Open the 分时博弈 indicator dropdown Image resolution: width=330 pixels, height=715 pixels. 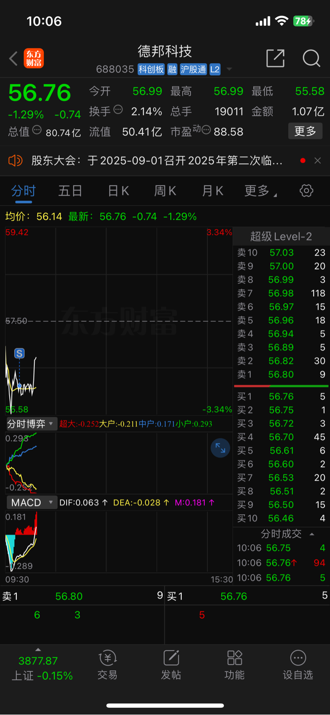(x=31, y=424)
